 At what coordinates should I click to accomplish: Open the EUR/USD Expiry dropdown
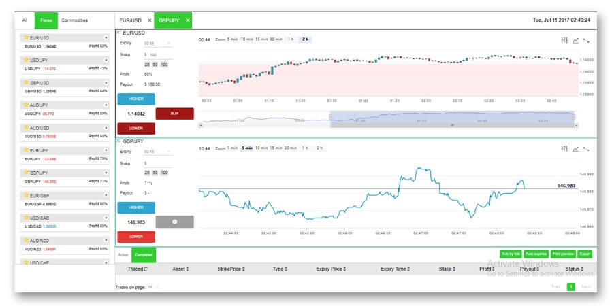158,43
